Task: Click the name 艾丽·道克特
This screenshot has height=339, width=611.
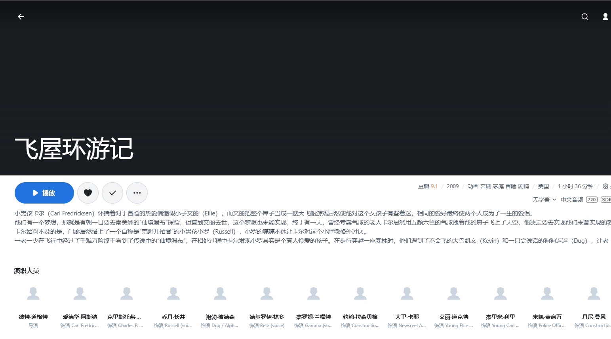Action: [454, 317]
